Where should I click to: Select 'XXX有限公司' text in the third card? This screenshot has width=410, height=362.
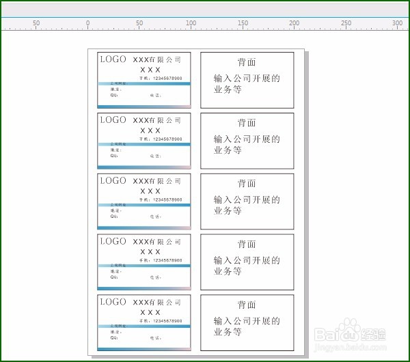click(x=157, y=181)
